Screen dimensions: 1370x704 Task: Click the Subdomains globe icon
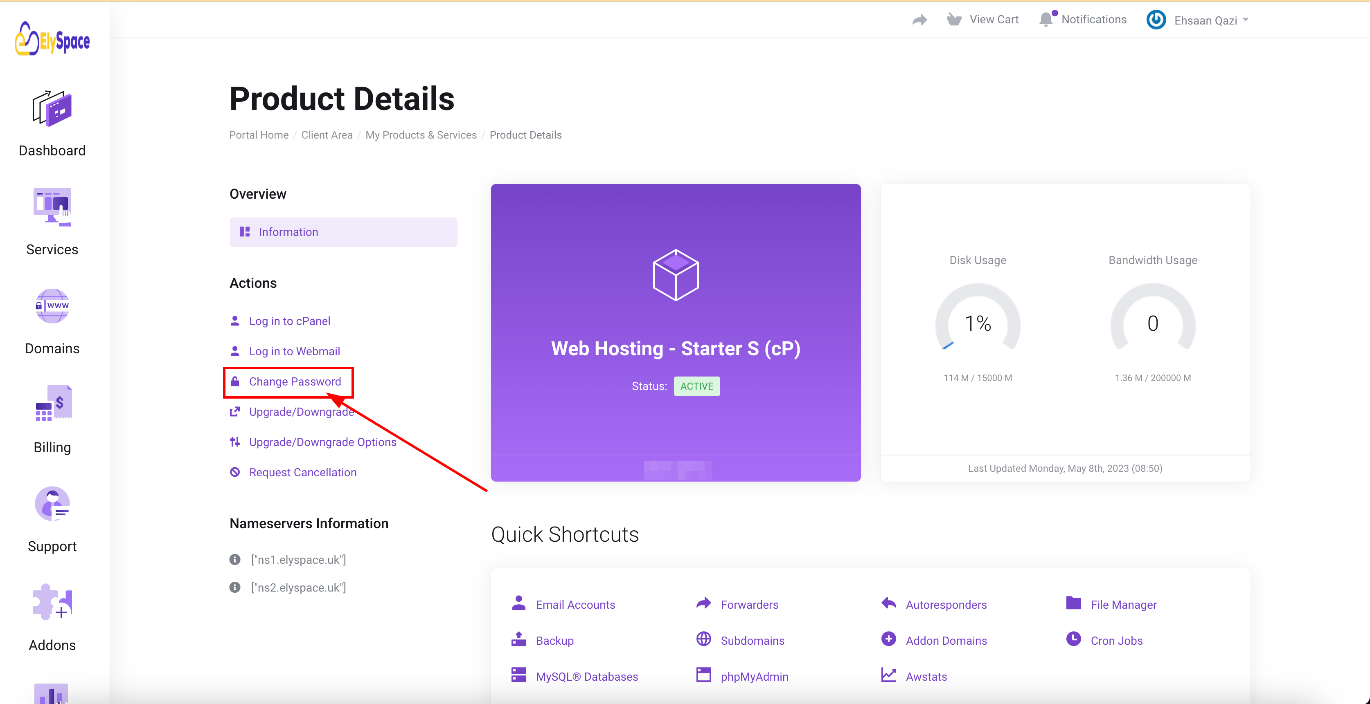click(x=703, y=639)
